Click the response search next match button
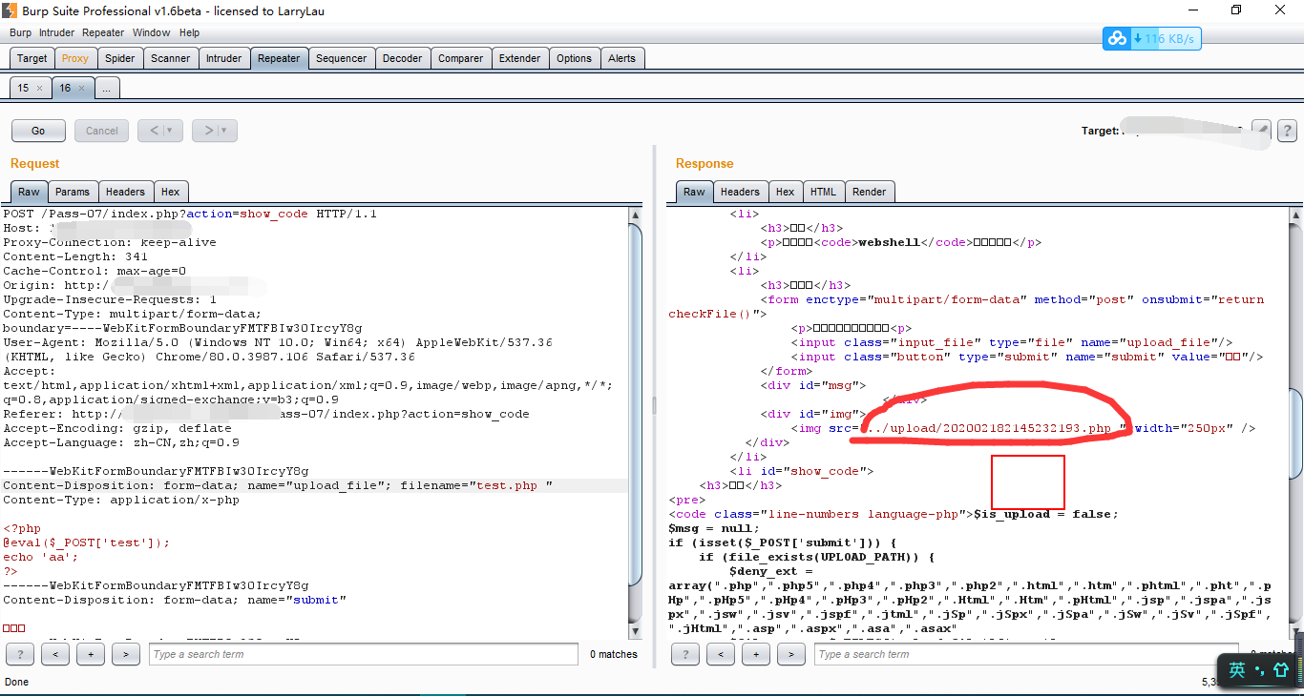The height and width of the screenshot is (696, 1304). tap(791, 654)
